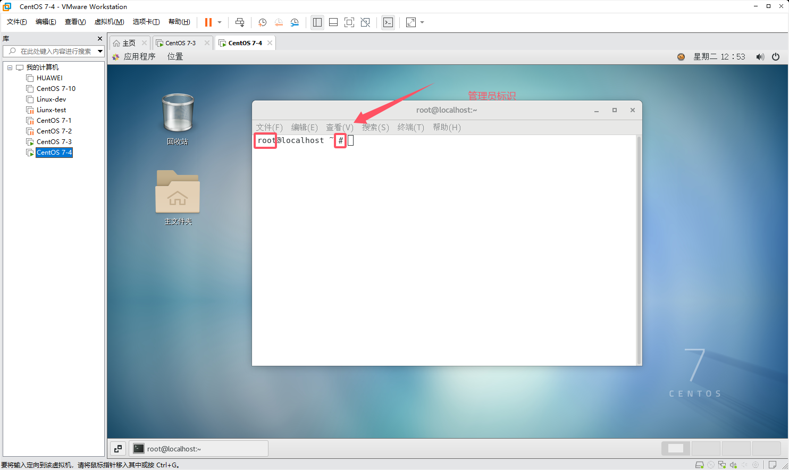Send Ctrl+Alt+Del to the virtual machine

[240, 22]
